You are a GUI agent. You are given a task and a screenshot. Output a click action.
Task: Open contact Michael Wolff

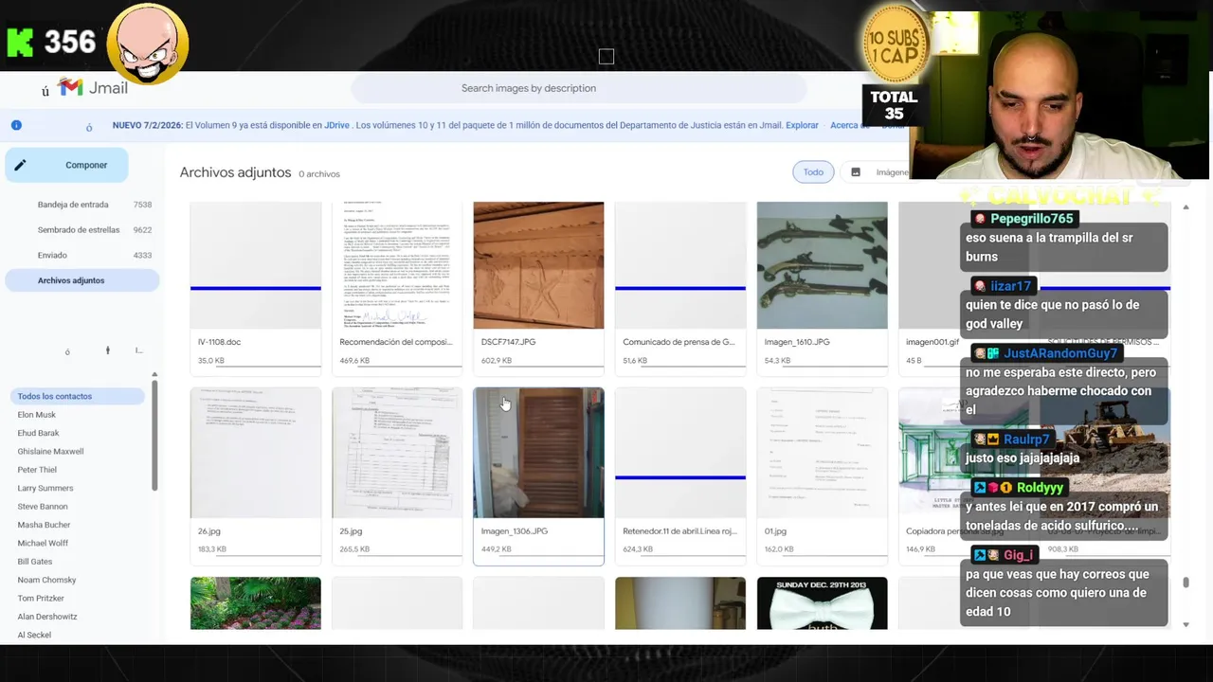pos(43,544)
